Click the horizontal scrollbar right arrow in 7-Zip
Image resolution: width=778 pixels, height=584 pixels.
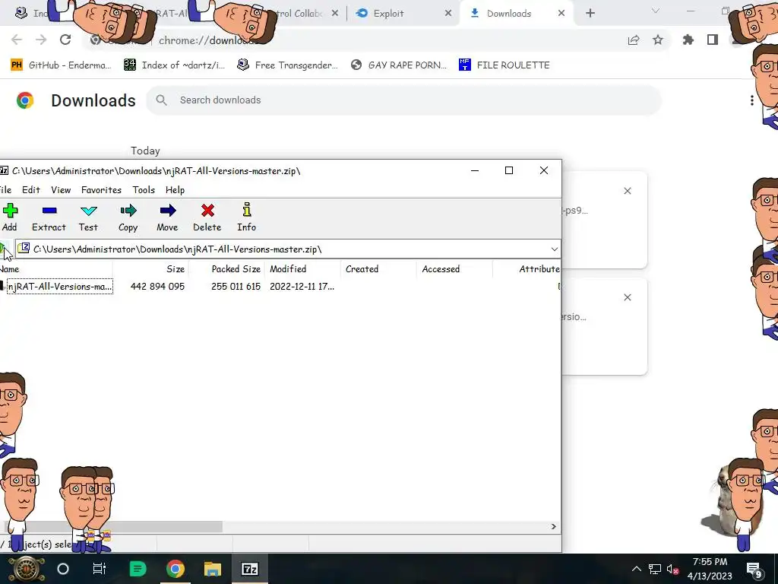click(x=554, y=526)
